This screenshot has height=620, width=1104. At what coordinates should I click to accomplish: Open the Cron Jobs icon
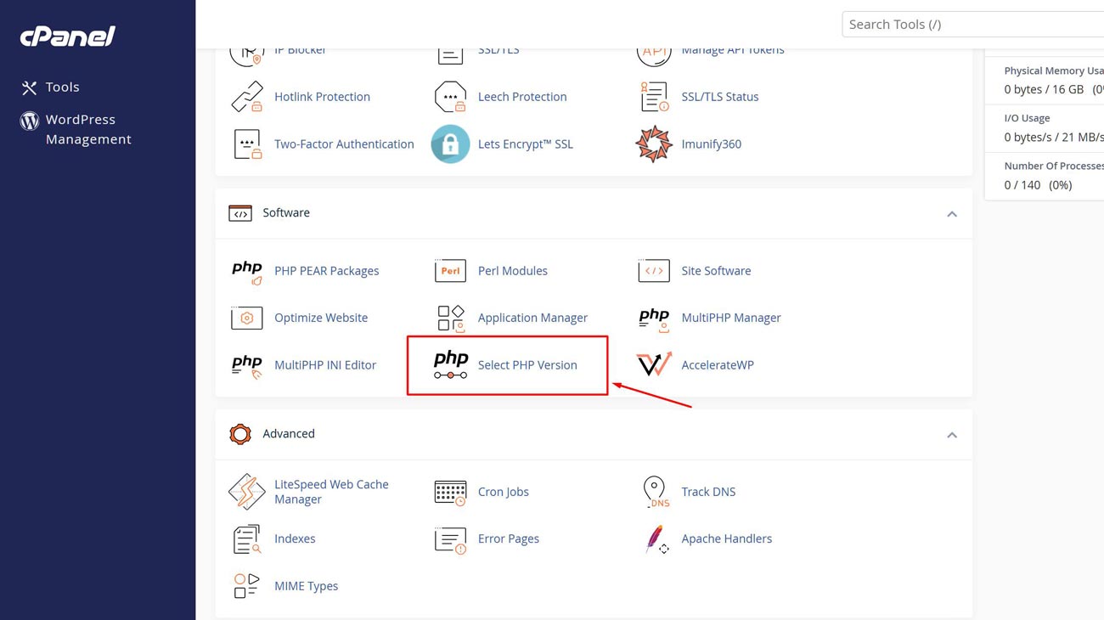[x=450, y=492]
